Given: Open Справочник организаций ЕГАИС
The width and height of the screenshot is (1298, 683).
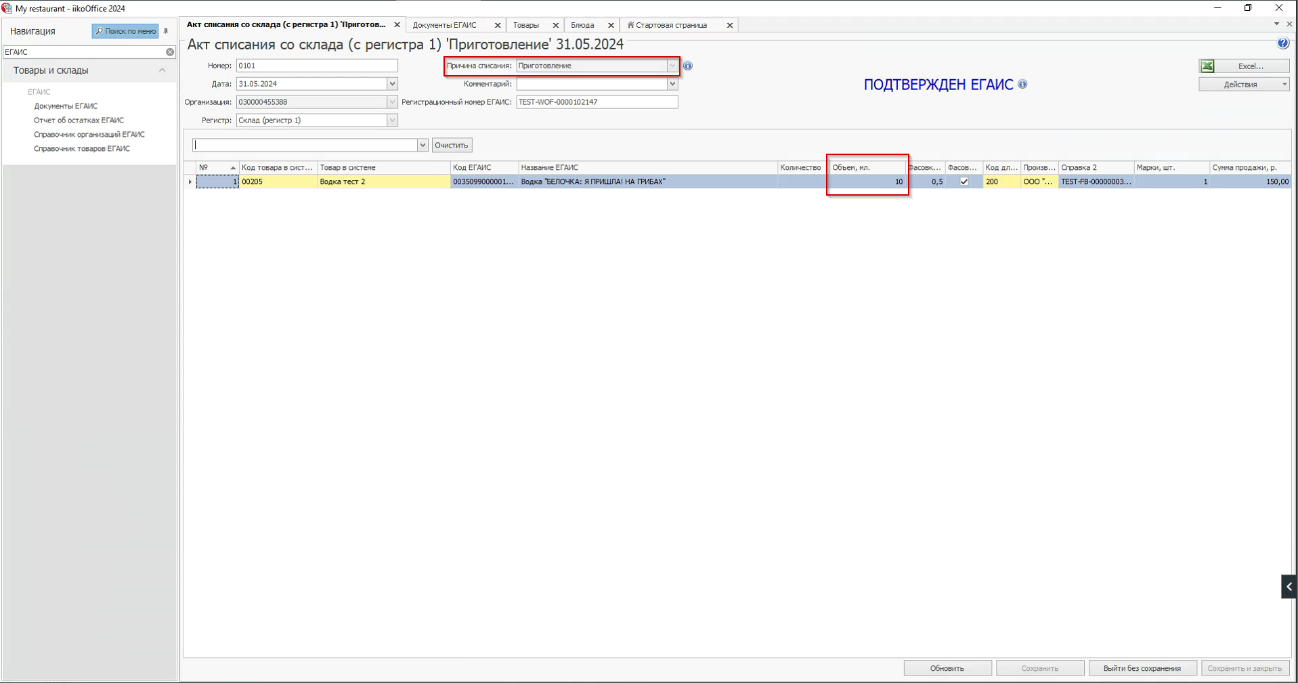Looking at the screenshot, I should [x=89, y=135].
